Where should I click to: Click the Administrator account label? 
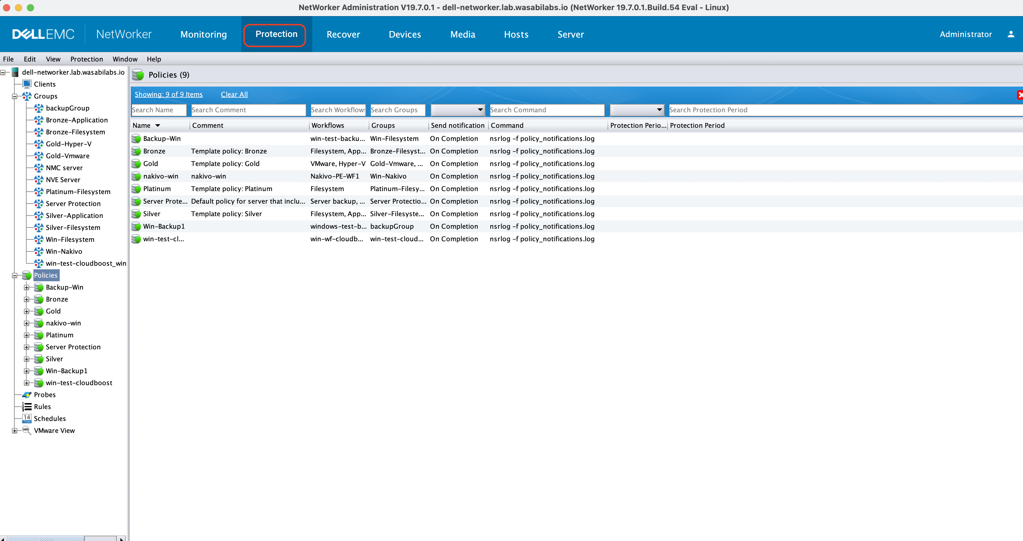pos(966,35)
